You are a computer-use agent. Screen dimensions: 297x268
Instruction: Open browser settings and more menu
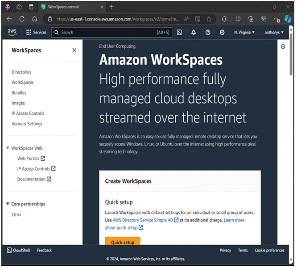coord(276,19)
